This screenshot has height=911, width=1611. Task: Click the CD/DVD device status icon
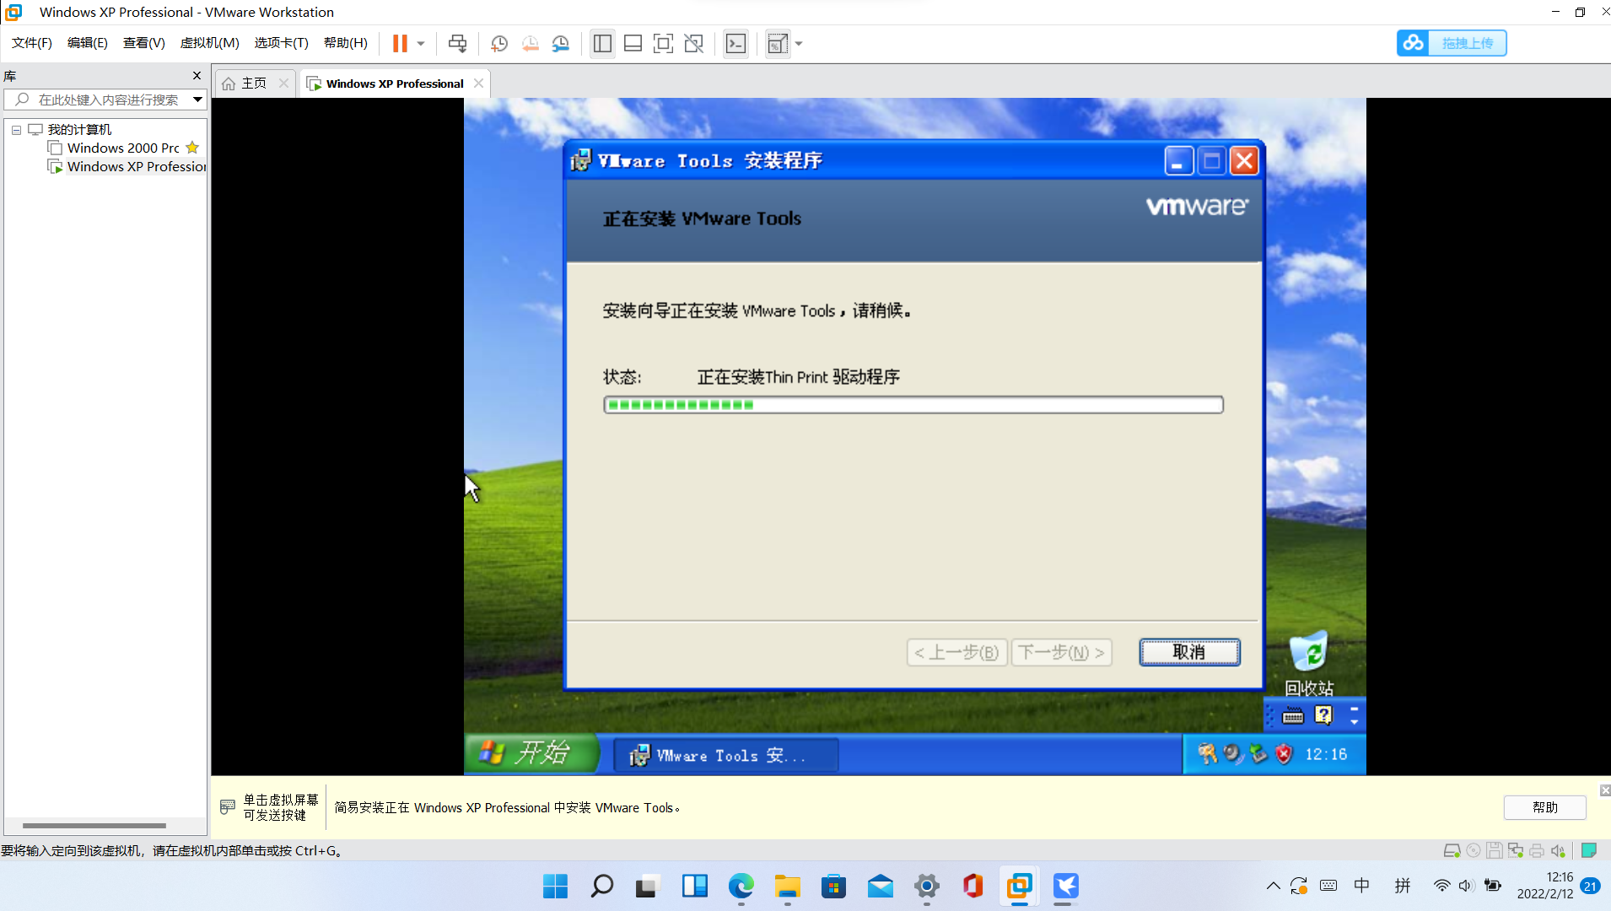click(x=1474, y=850)
